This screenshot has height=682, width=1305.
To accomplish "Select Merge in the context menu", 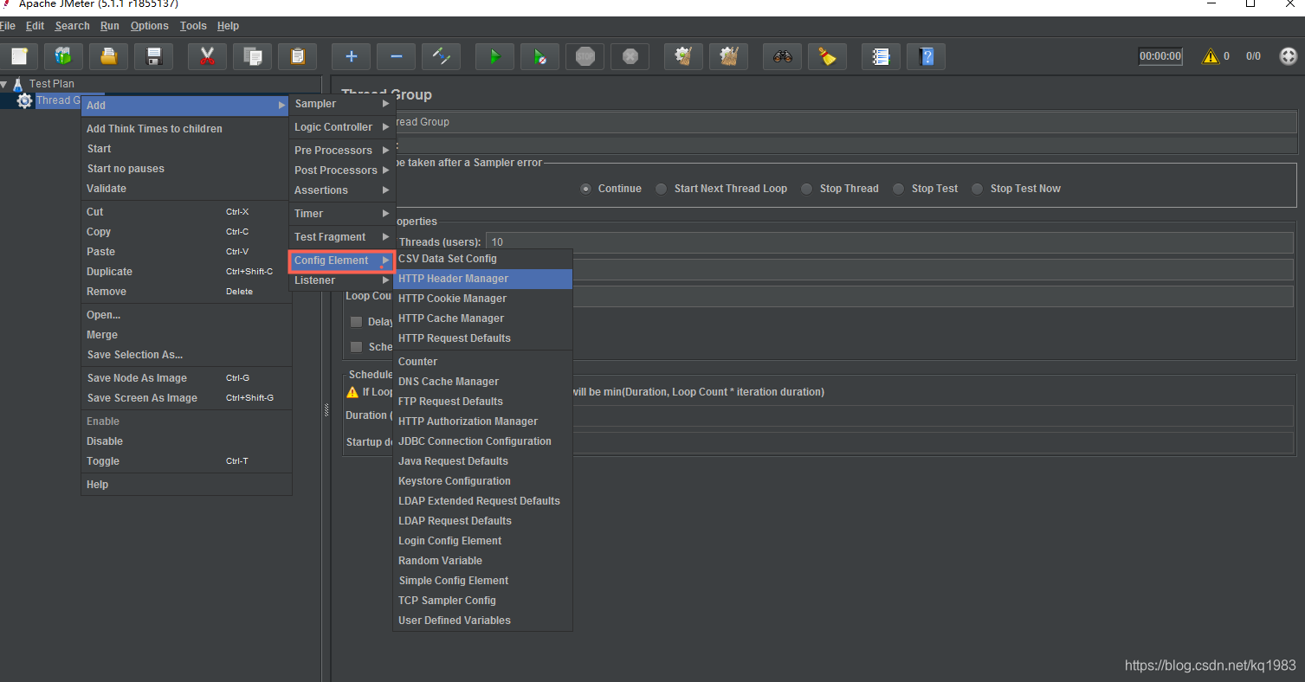I will pyautogui.click(x=186, y=335).
